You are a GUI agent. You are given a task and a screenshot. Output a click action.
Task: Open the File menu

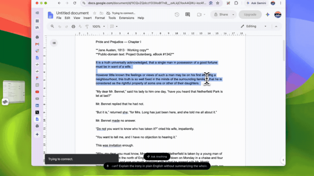(59, 18)
